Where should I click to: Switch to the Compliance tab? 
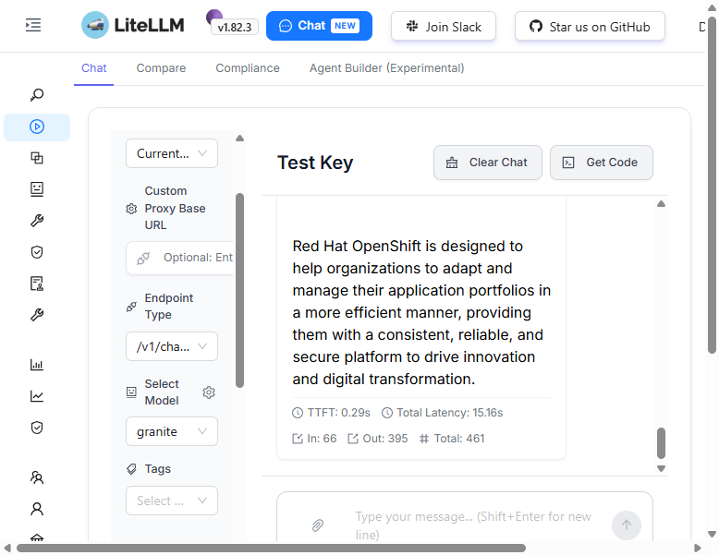[x=248, y=68]
